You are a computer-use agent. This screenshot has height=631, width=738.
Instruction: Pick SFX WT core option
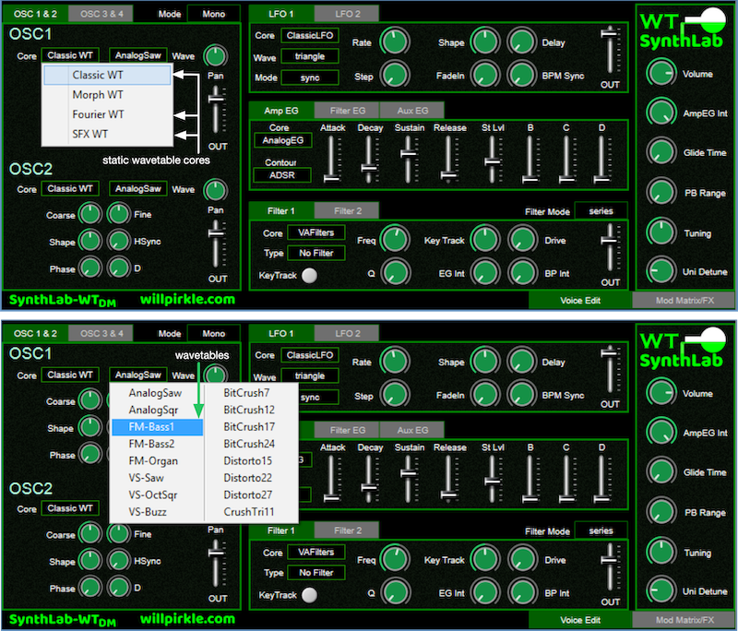tap(107, 134)
